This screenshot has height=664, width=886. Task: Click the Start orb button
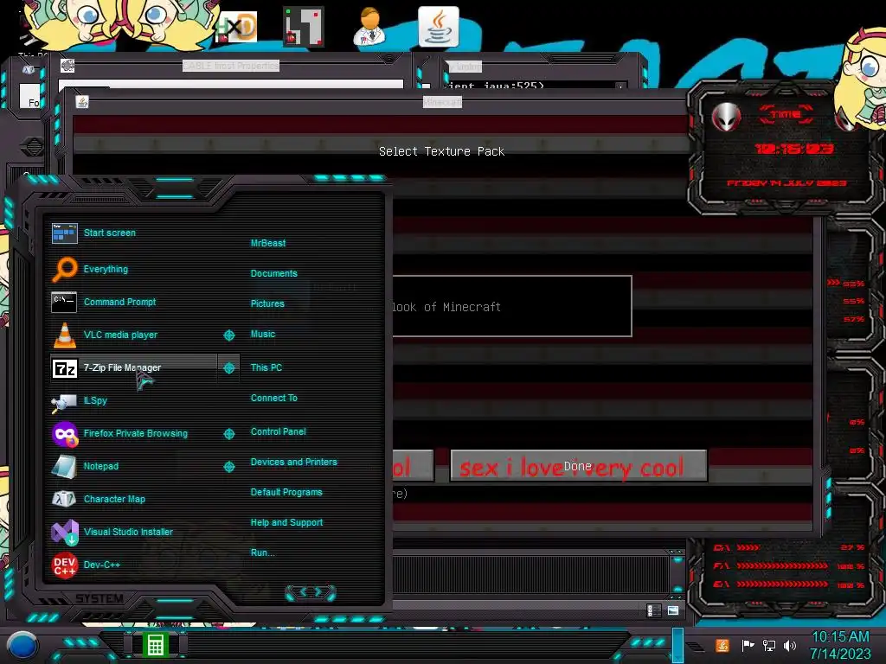[22, 646]
